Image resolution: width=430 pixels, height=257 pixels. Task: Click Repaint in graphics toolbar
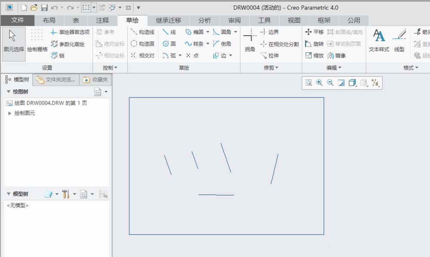341,83
